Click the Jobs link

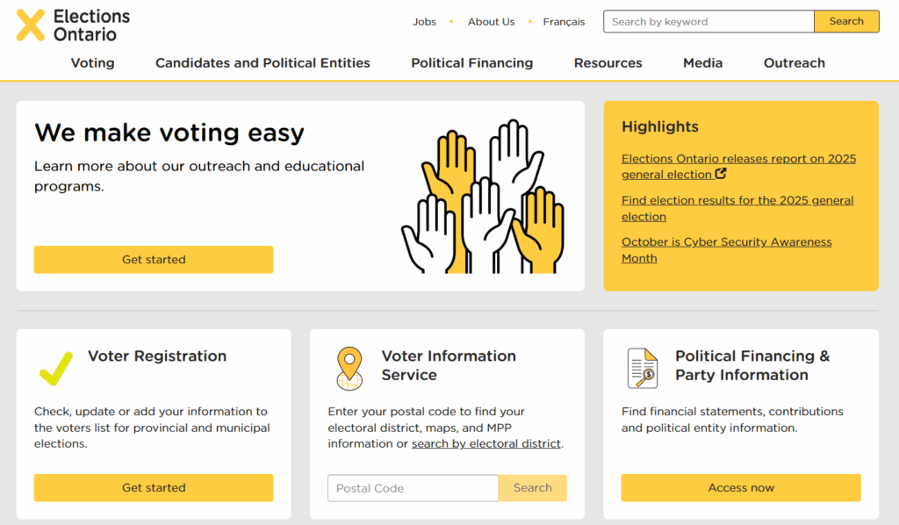pyautogui.click(x=424, y=22)
